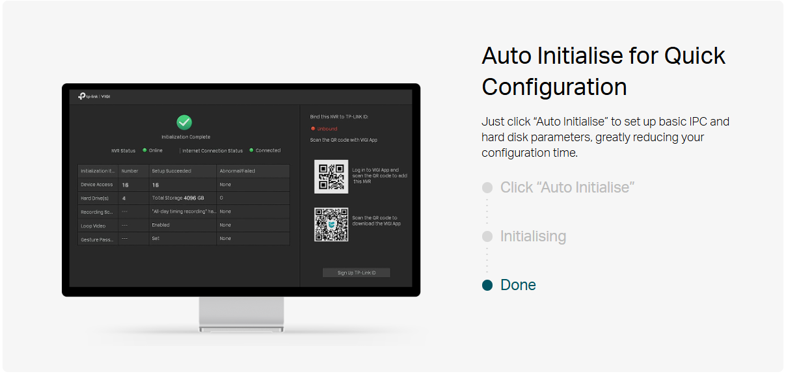The width and height of the screenshot is (786, 374).
Task: Click the "Setup Succeeded" column header
Action: tap(183, 171)
